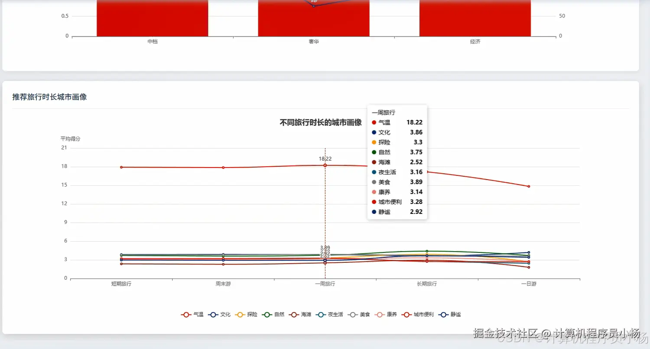Click the green 自然 point at 长期旅行
650x349 pixels.
[x=427, y=251]
